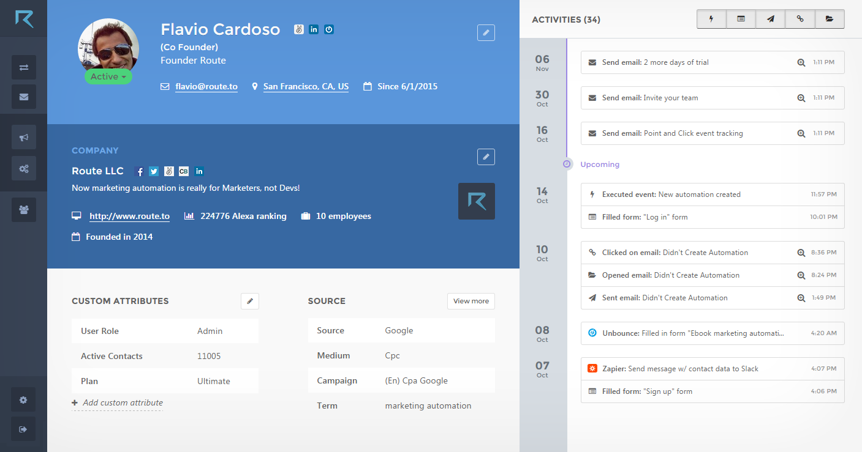Image resolution: width=862 pixels, height=452 pixels.
Task: Edit the Company section
Action: (x=486, y=157)
